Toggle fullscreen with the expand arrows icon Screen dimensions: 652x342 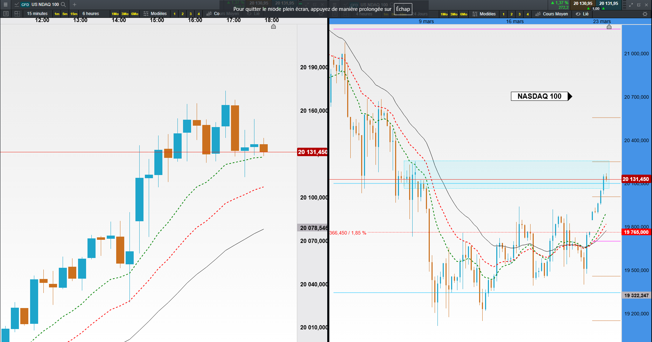point(631,5)
